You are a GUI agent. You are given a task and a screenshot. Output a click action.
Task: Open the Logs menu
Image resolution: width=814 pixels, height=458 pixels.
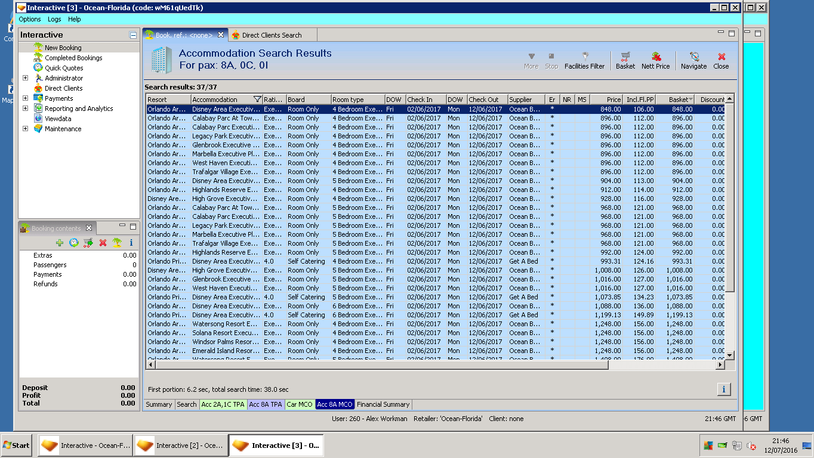point(54,19)
